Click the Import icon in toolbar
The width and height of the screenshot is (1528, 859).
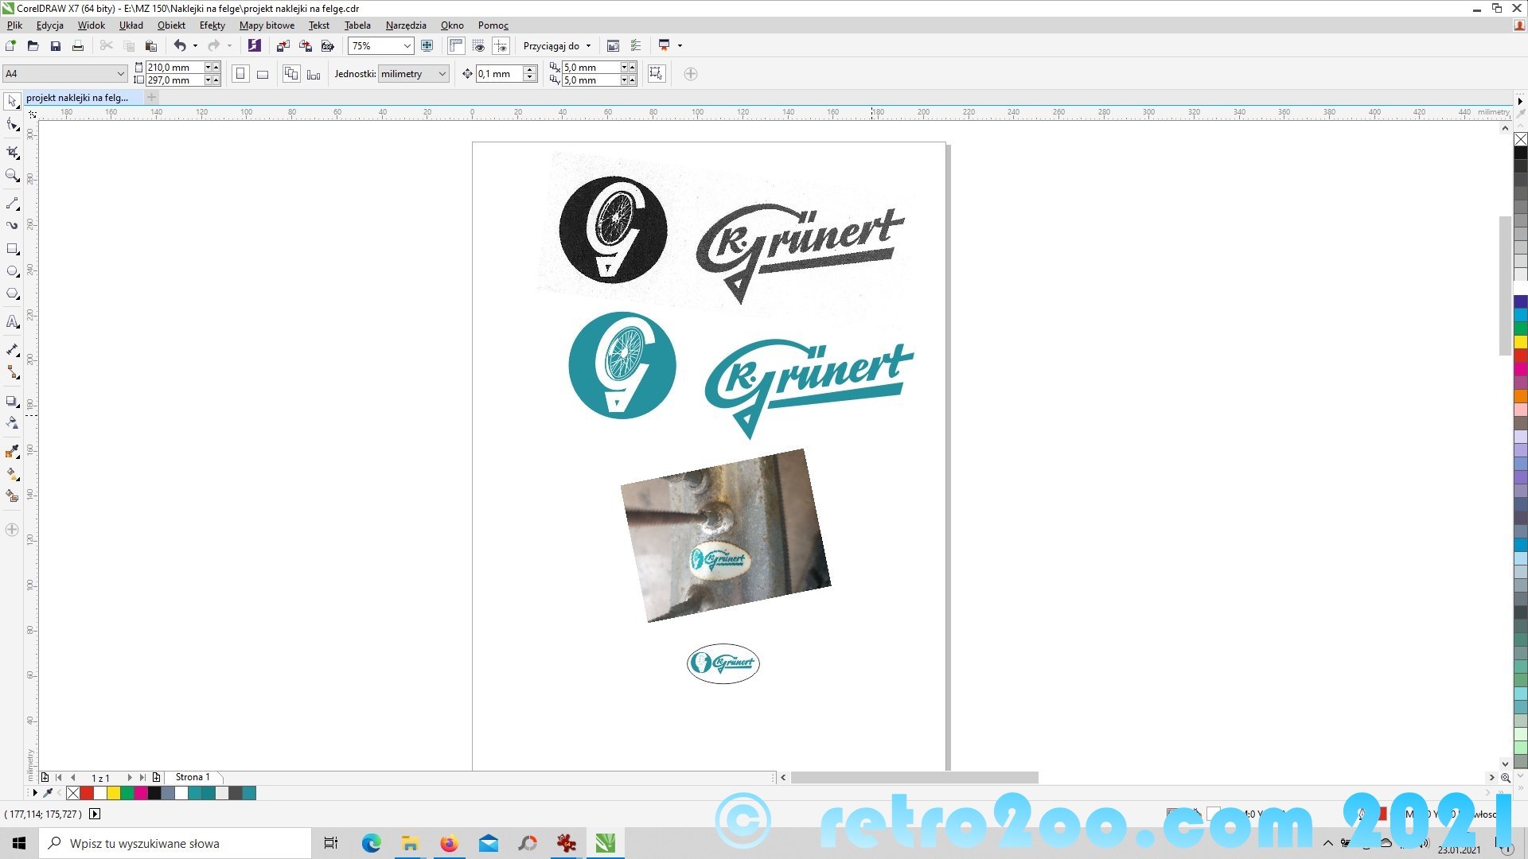point(283,46)
